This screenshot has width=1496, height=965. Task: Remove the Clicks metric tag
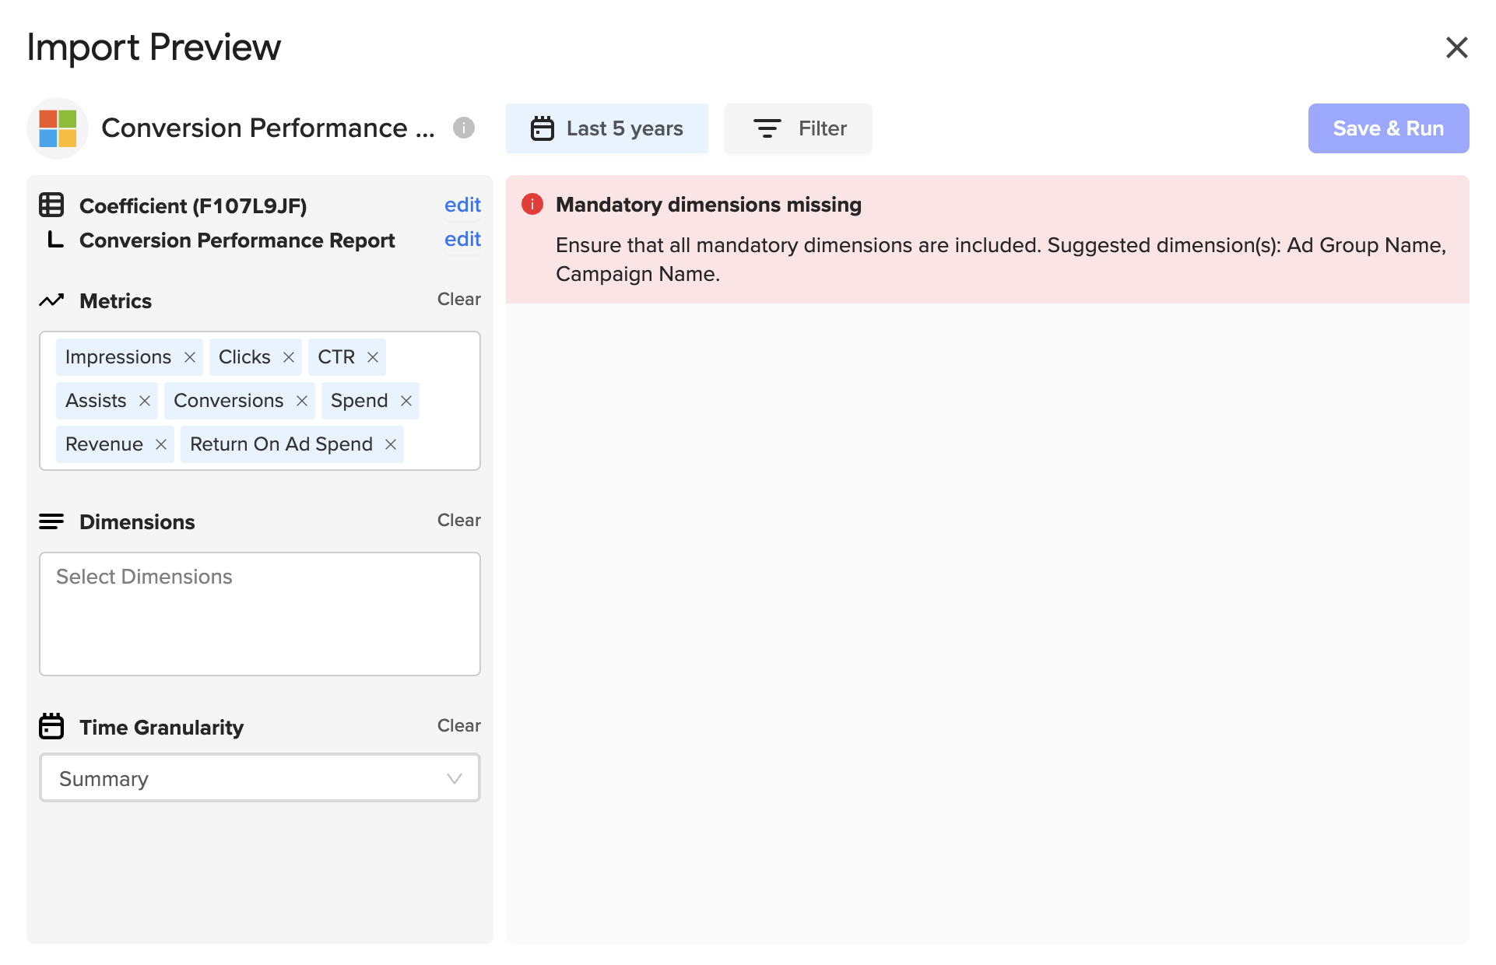tap(289, 357)
